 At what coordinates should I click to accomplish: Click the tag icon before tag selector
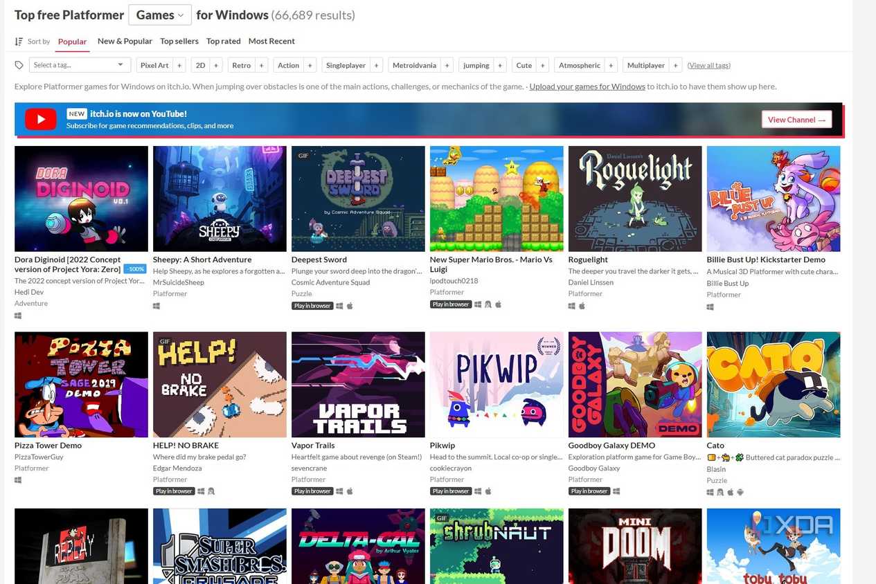tap(19, 65)
